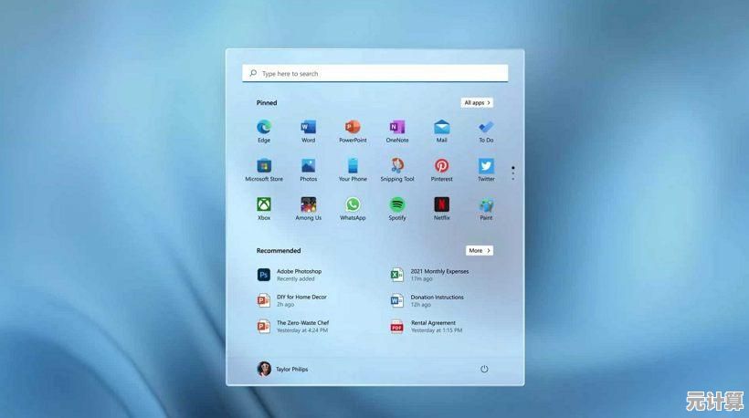Open Microsoft Store
749x418 pixels.
(x=264, y=170)
